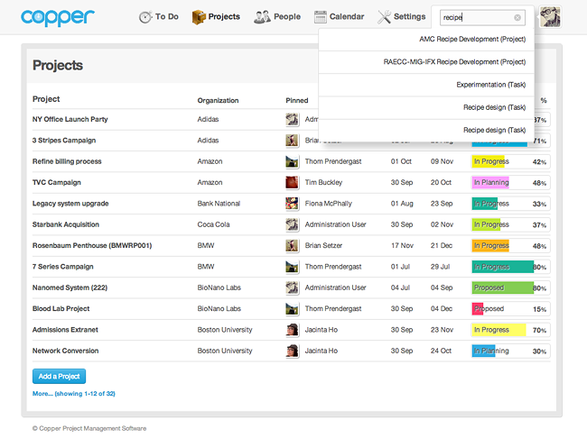Viewport: 587px width, 447px height.
Task: Click 04 Dec end date cell
Action: coord(442,309)
